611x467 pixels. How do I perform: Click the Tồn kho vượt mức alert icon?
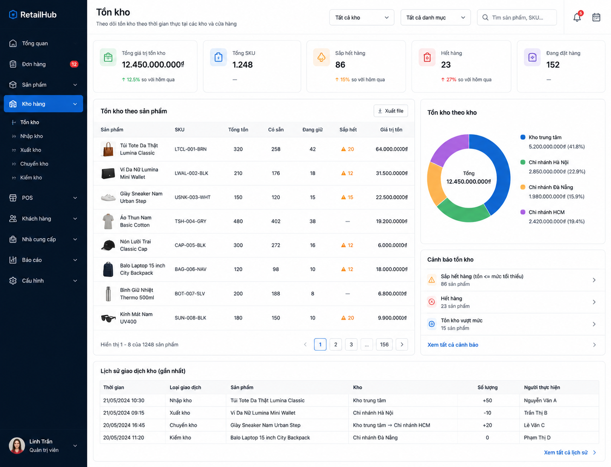432,324
